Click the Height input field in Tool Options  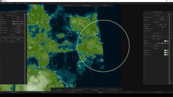[18, 19]
